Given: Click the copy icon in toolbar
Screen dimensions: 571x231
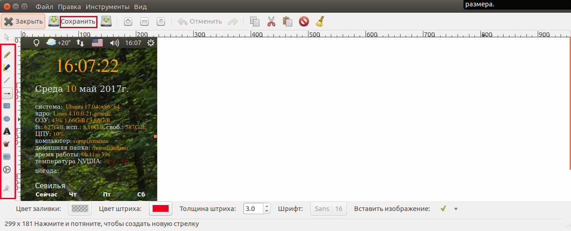Looking at the screenshot, I should tap(255, 21).
